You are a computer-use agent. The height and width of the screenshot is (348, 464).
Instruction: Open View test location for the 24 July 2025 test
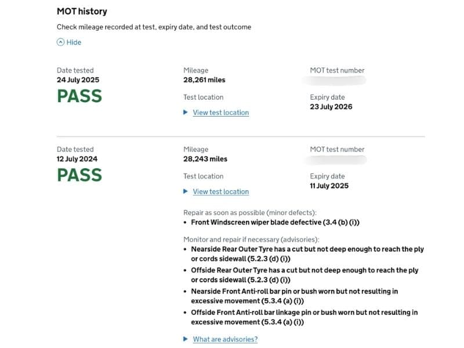220,113
